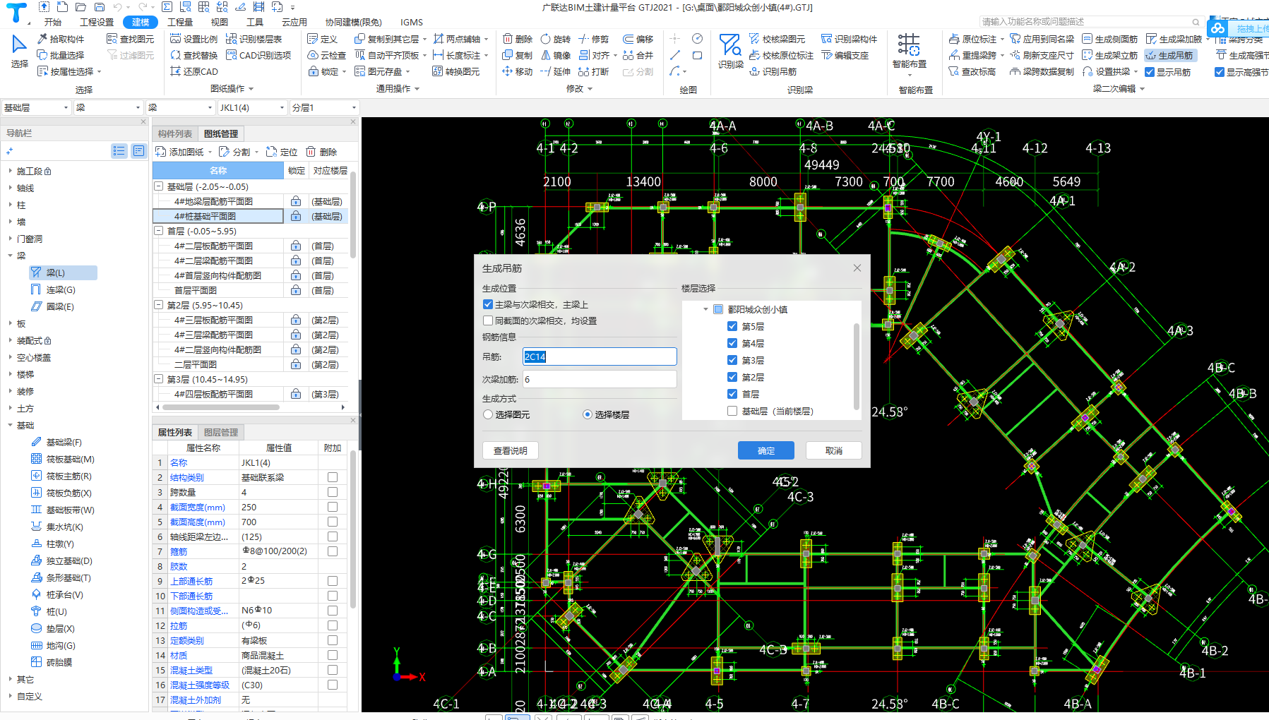Click 识别楼层表 recognize floor table
This screenshot has height=720, width=1269.
(x=254, y=39)
